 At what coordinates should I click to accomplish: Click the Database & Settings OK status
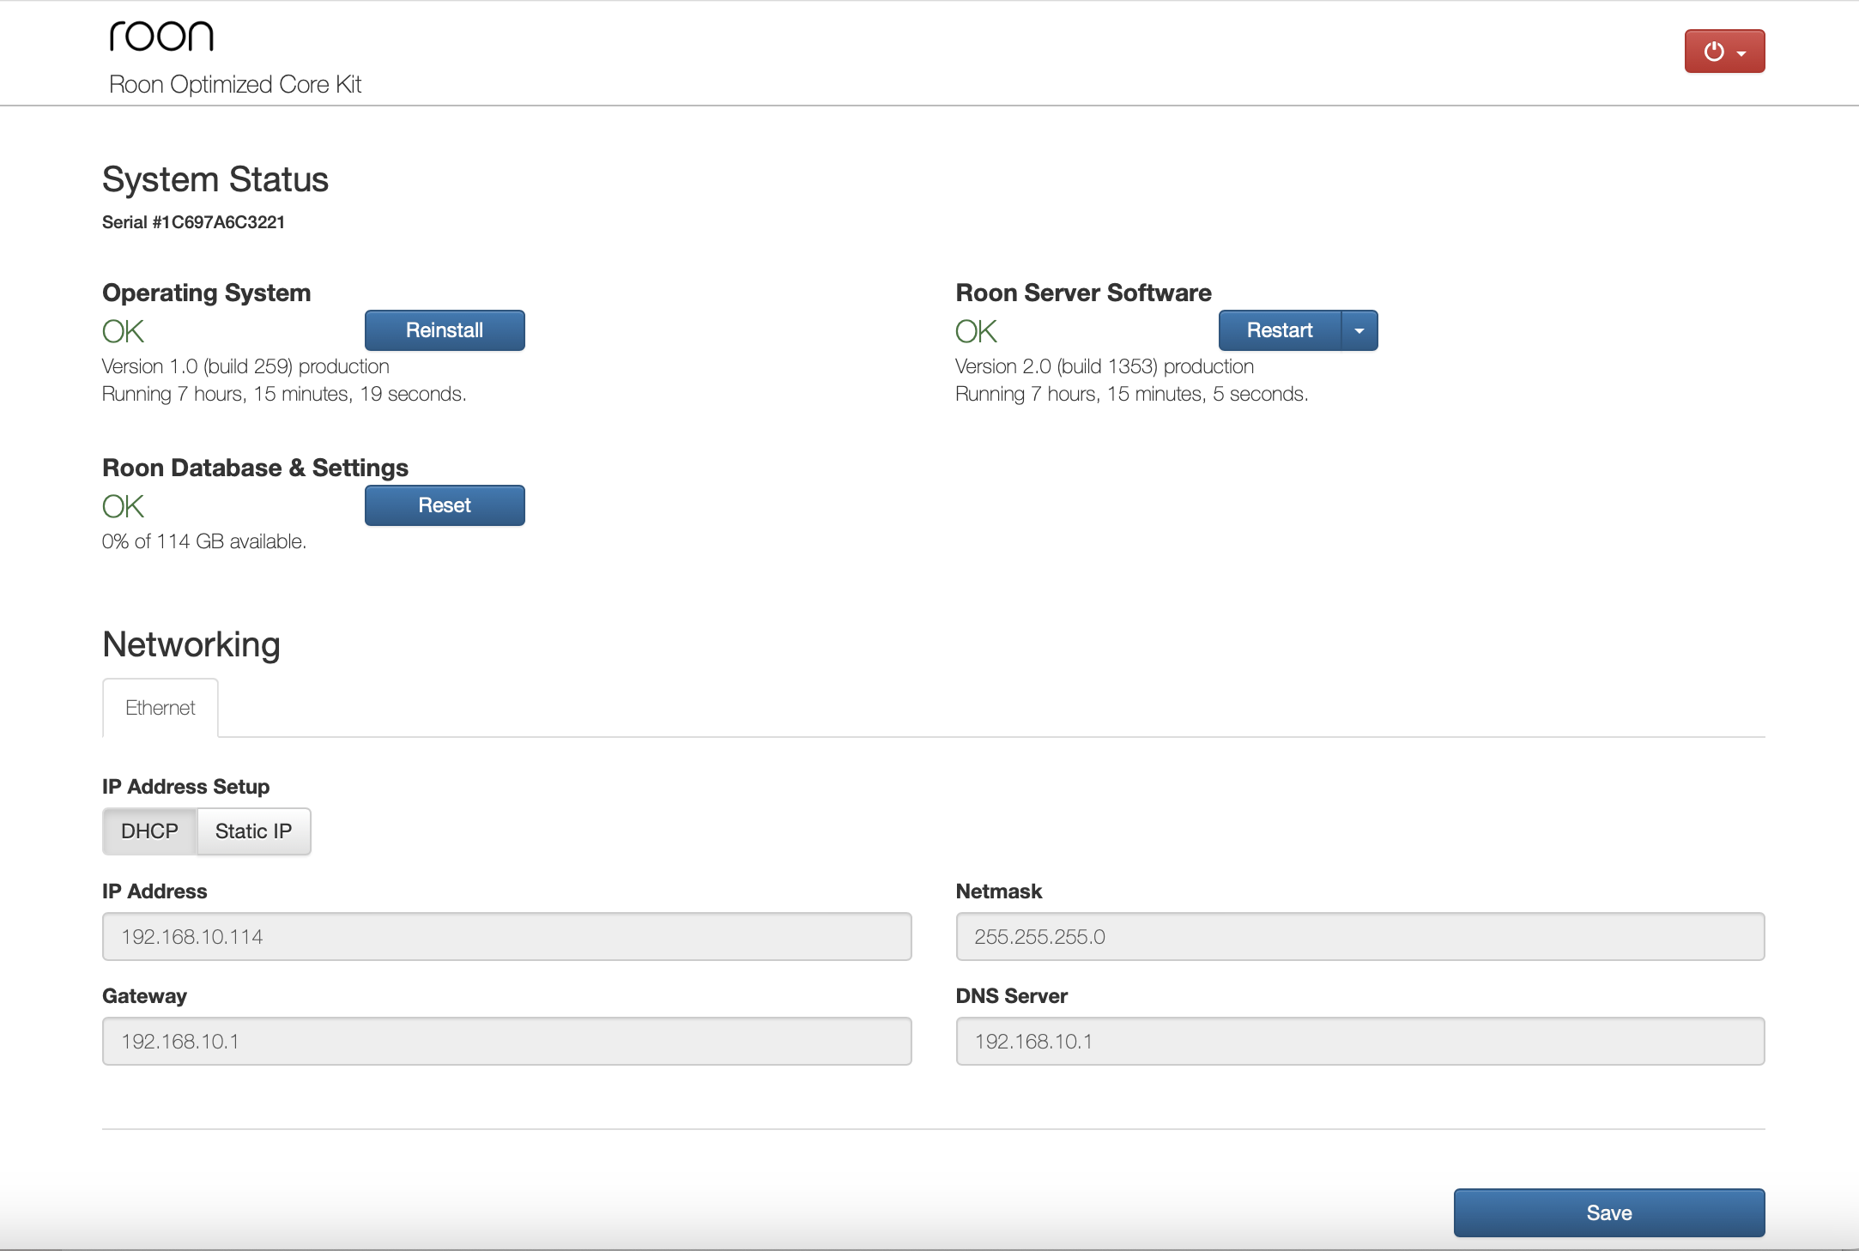(x=123, y=507)
